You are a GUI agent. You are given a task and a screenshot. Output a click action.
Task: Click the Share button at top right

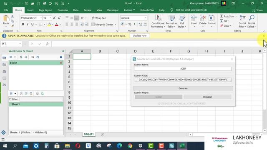(257, 10)
